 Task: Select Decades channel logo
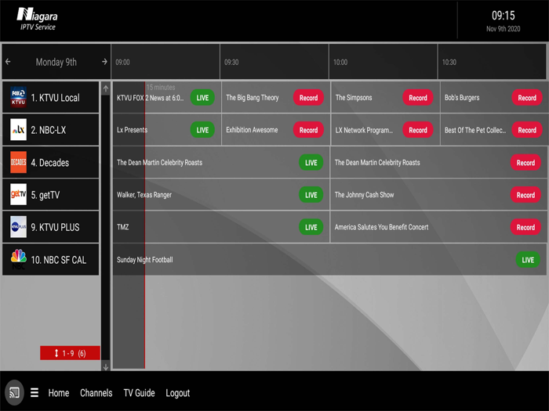tap(19, 162)
